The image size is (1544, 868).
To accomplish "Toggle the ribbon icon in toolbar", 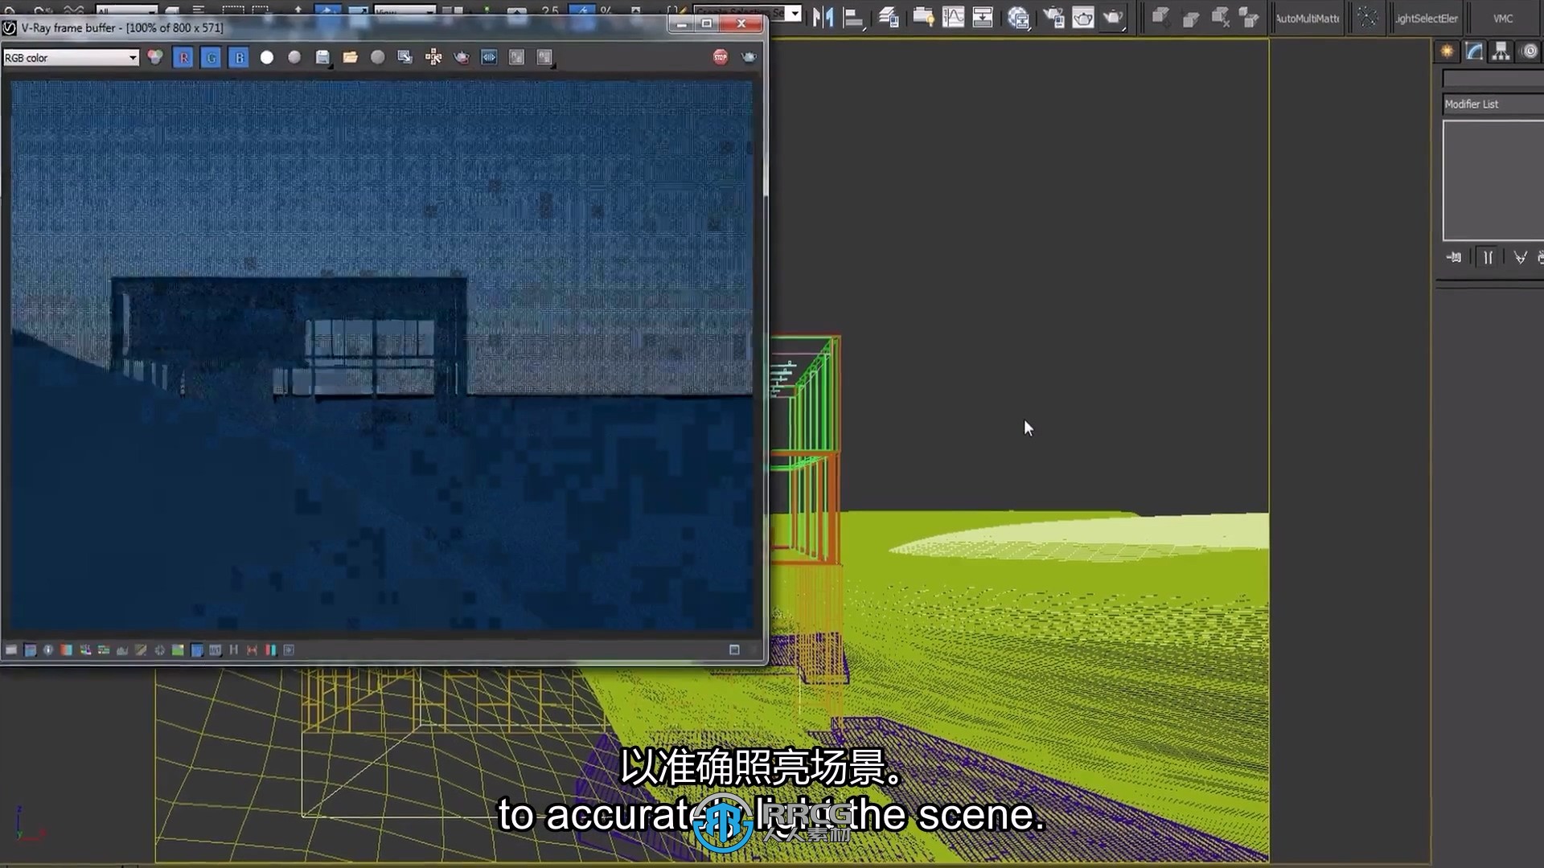I will 922,17.
